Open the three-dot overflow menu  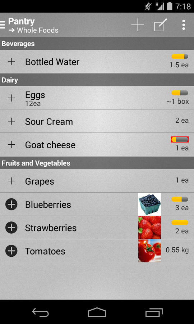click(184, 25)
